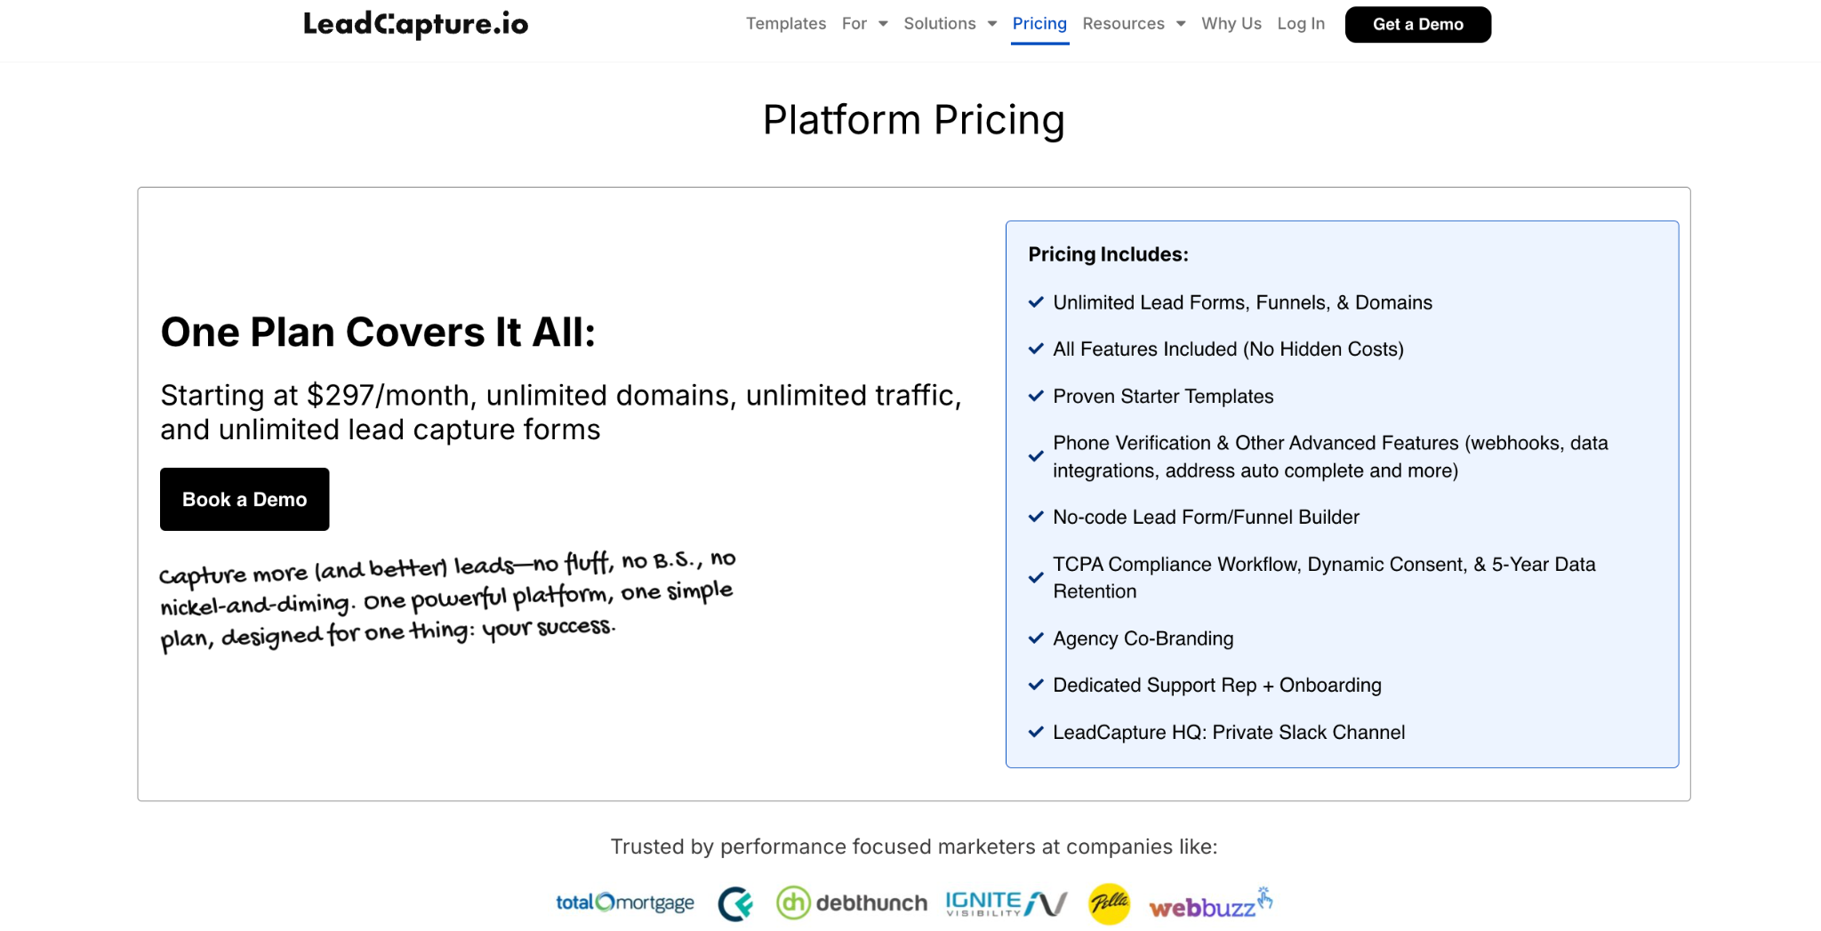The height and width of the screenshot is (931, 1821).
Task: Click the Ignite Visibility logo
Action: 1006,903
